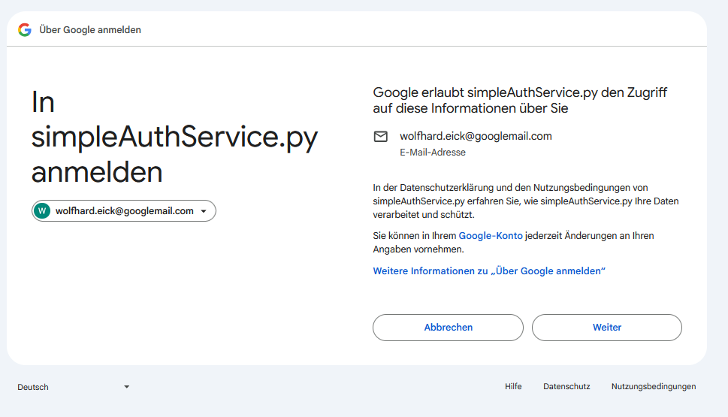Click the email address next to the envelope
Screen dimensions: 728x417
coord(476,136)
